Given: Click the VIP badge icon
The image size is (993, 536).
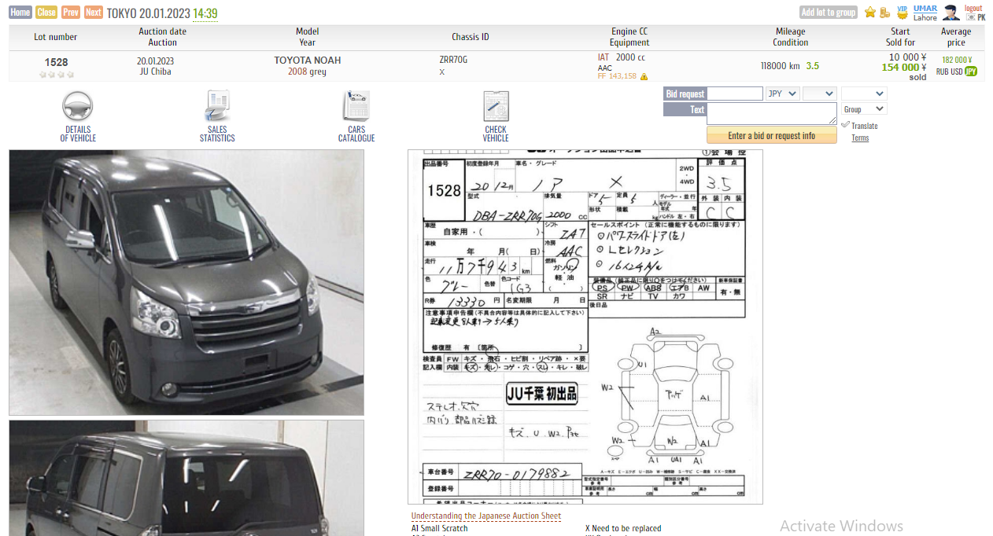Looking at the screenshot, I should click(x=903, y=12).
